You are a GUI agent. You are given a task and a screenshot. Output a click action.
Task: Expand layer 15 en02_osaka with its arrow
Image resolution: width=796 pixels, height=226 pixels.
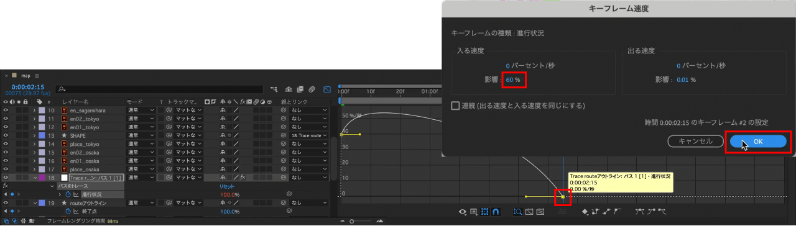pyautogui.click(x=35, y=152)
